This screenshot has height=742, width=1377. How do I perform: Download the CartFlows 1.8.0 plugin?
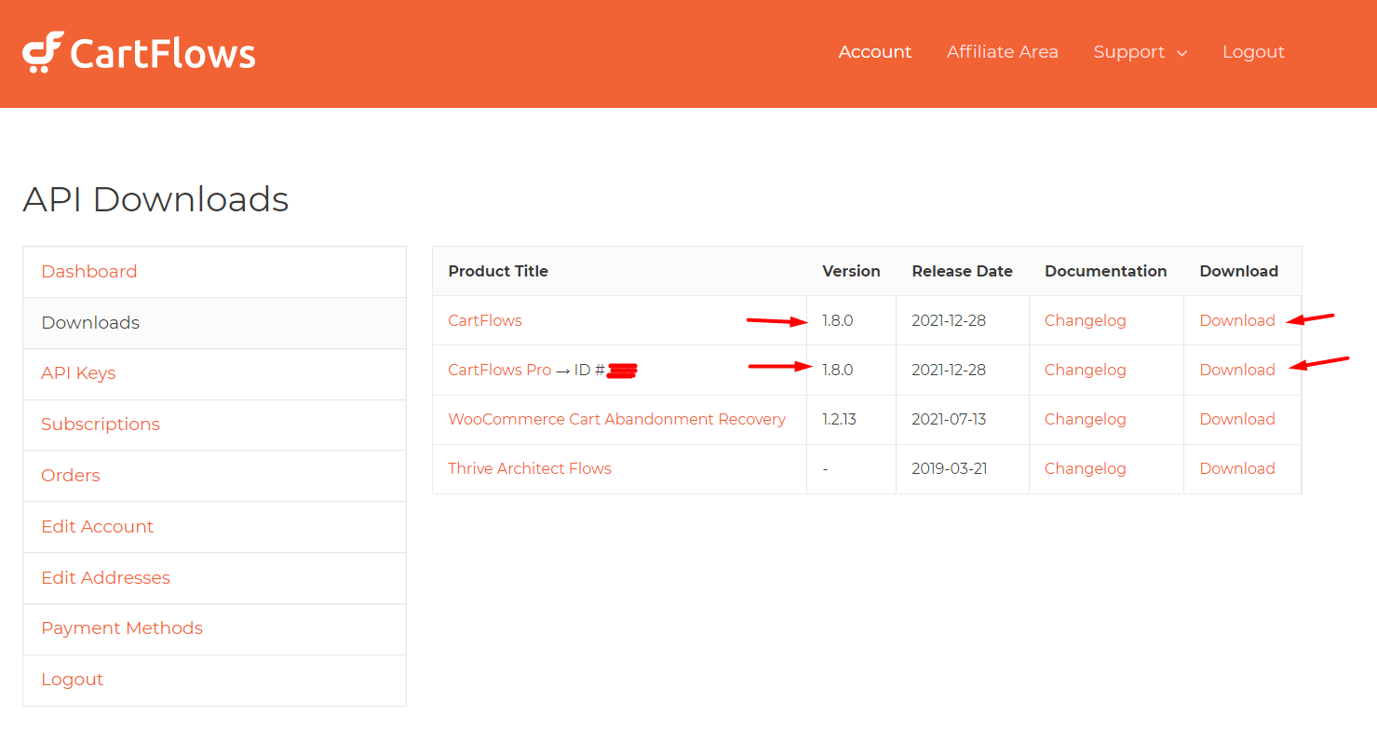point(1236,320)
